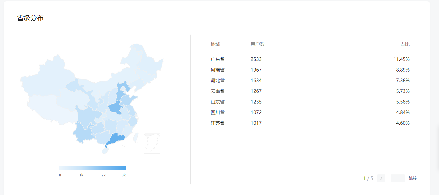Viewport: 439px width, 195px height.
Task: Click the 11.45% share value
Action: tap(402, 59)
